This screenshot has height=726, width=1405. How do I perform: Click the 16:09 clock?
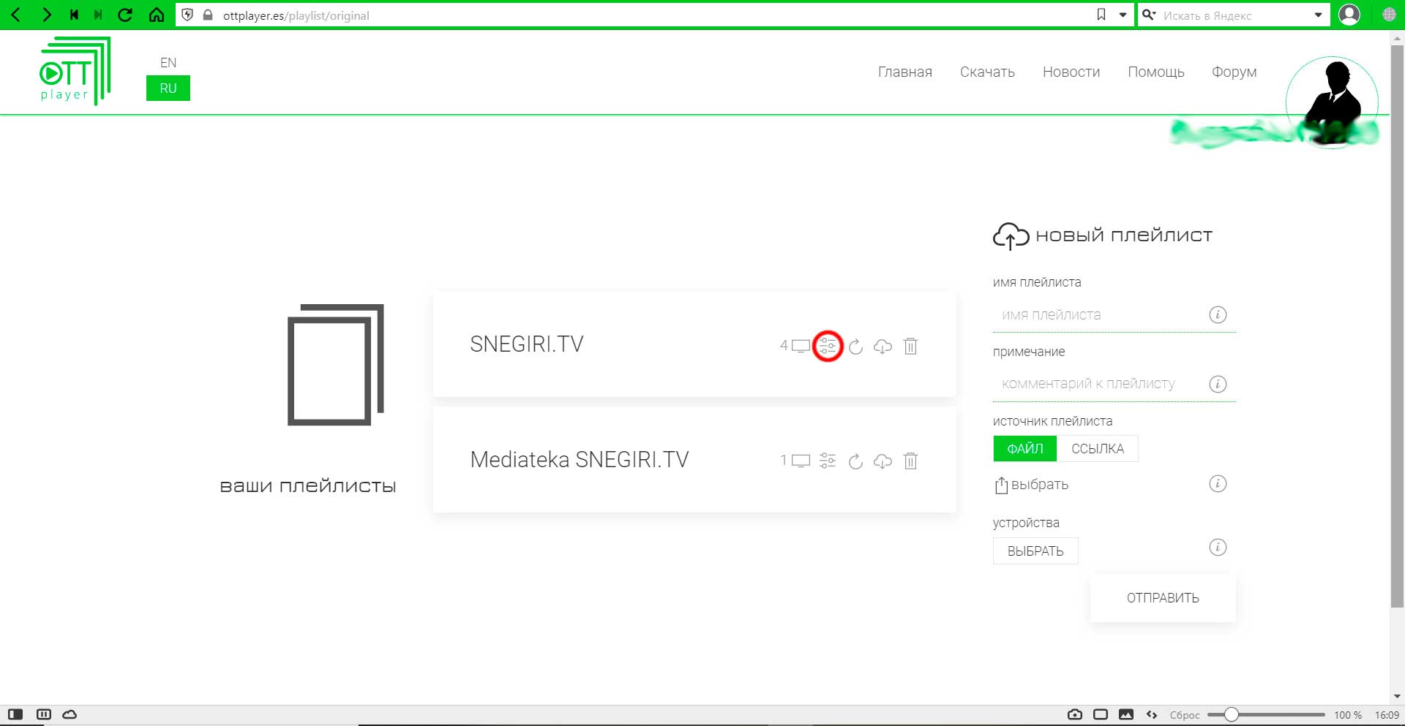click(1387, 715)
